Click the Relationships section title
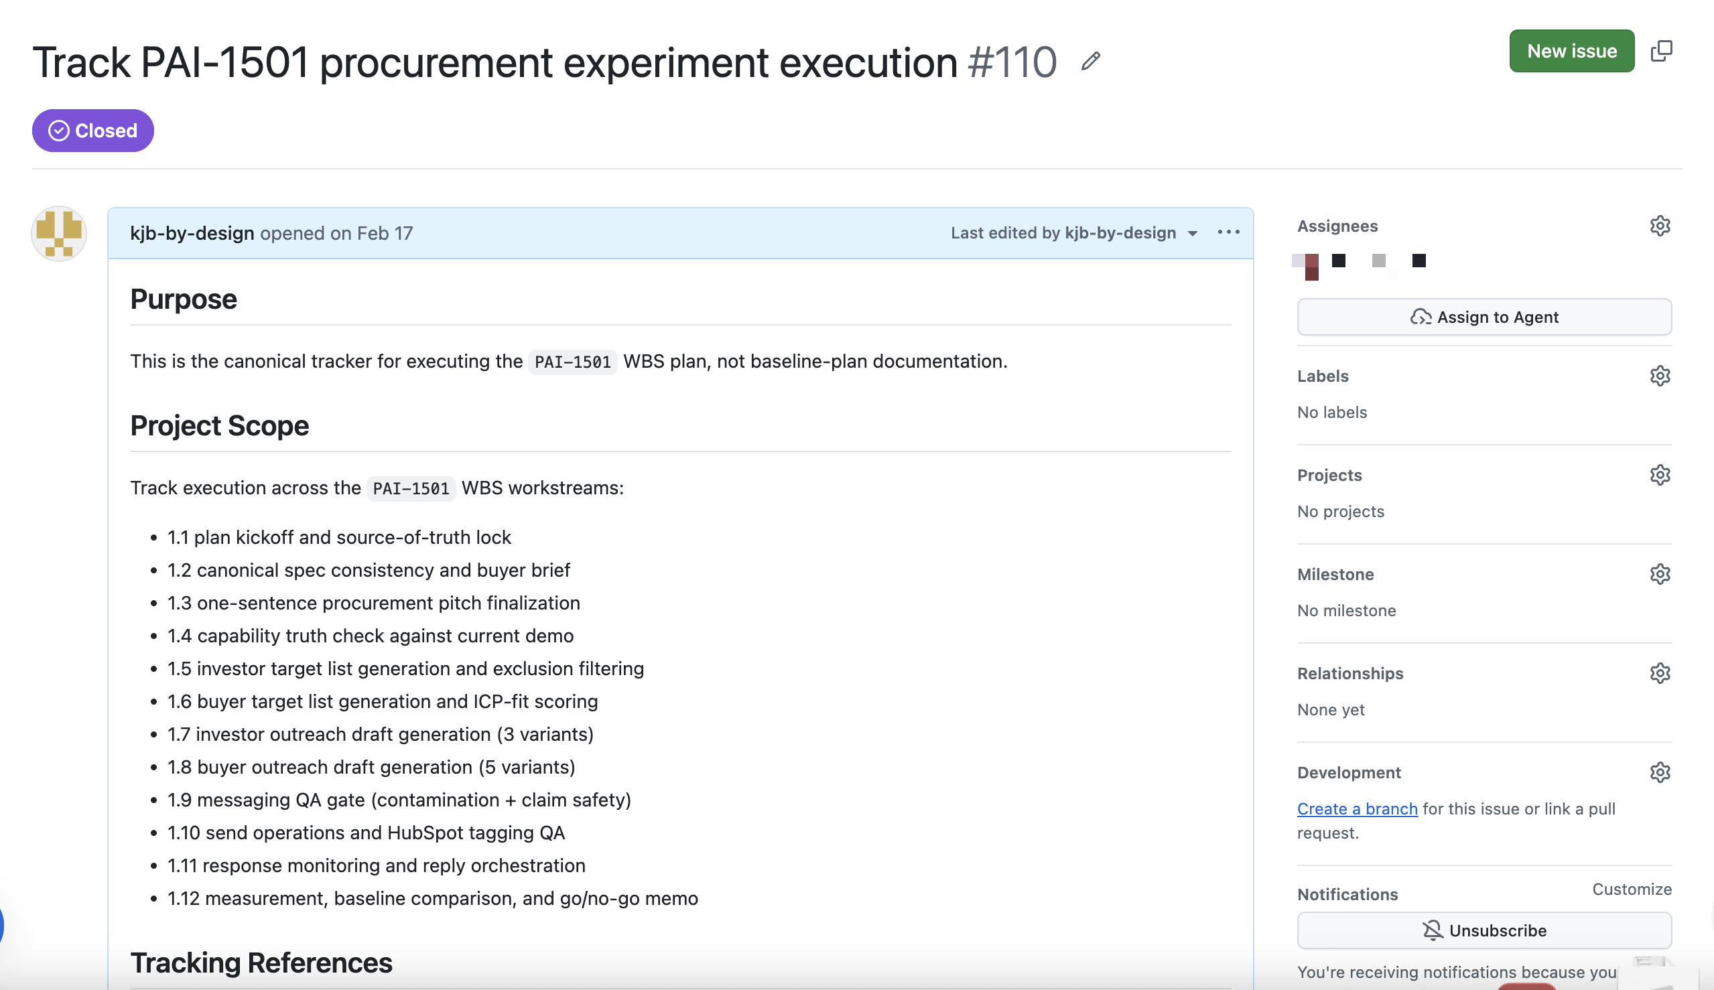Screen dimensions: 1714x990 coord(1350,673)
